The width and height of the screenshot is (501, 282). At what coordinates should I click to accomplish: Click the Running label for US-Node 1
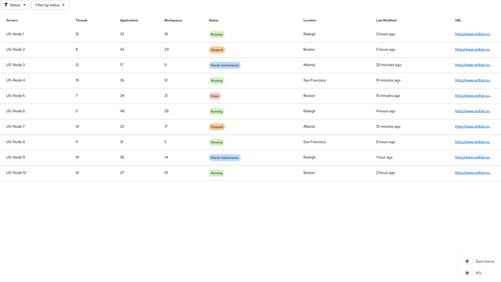[x=217, y=34]
